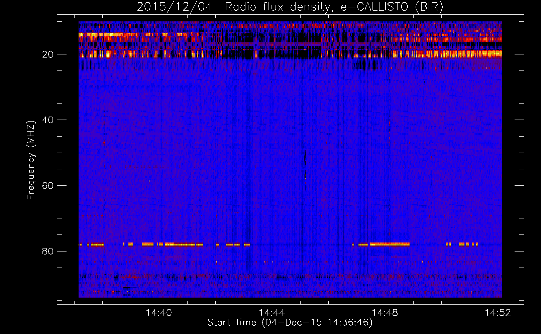
Task: Click the 14:48 time tick label
Action: pyautogui.click(x=385, y=313)
